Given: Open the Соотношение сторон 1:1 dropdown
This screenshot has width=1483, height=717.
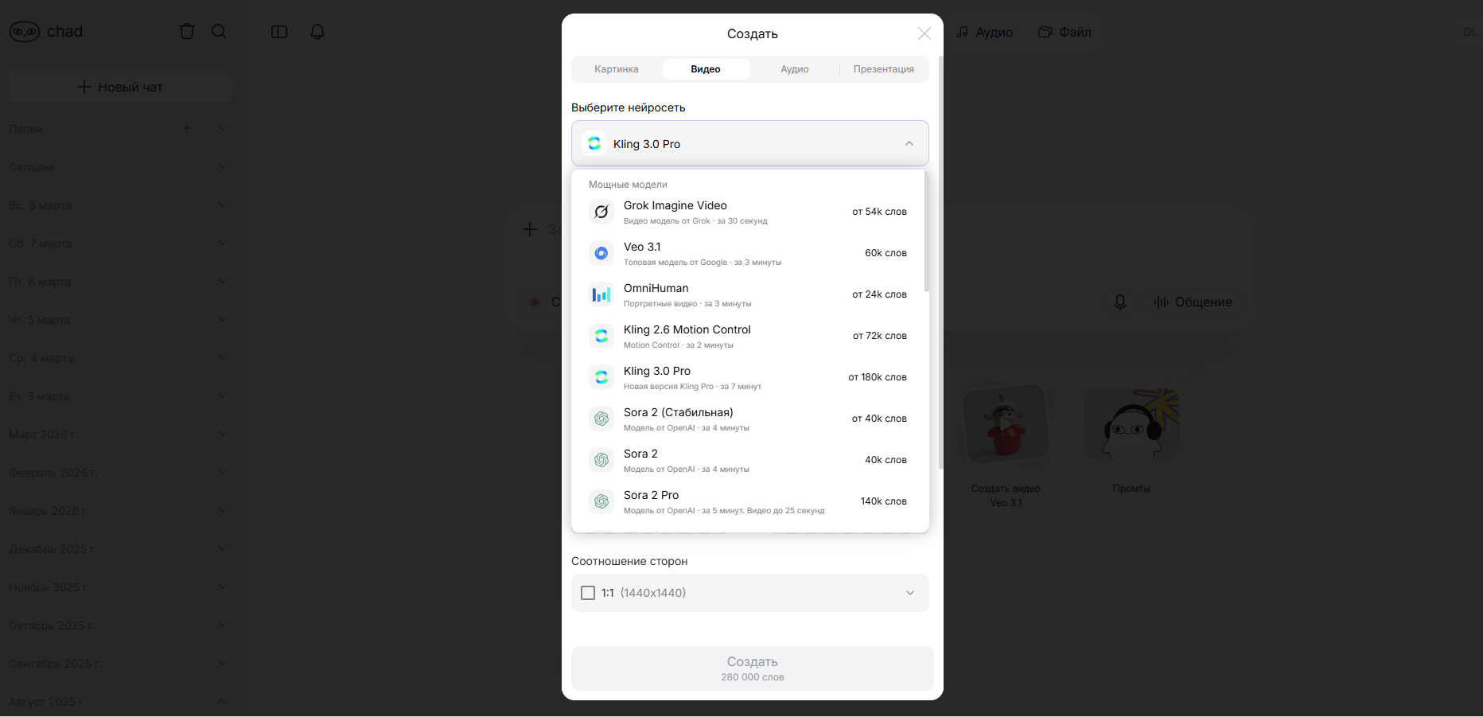Looking at the screenshot, I should pos(750,593).
